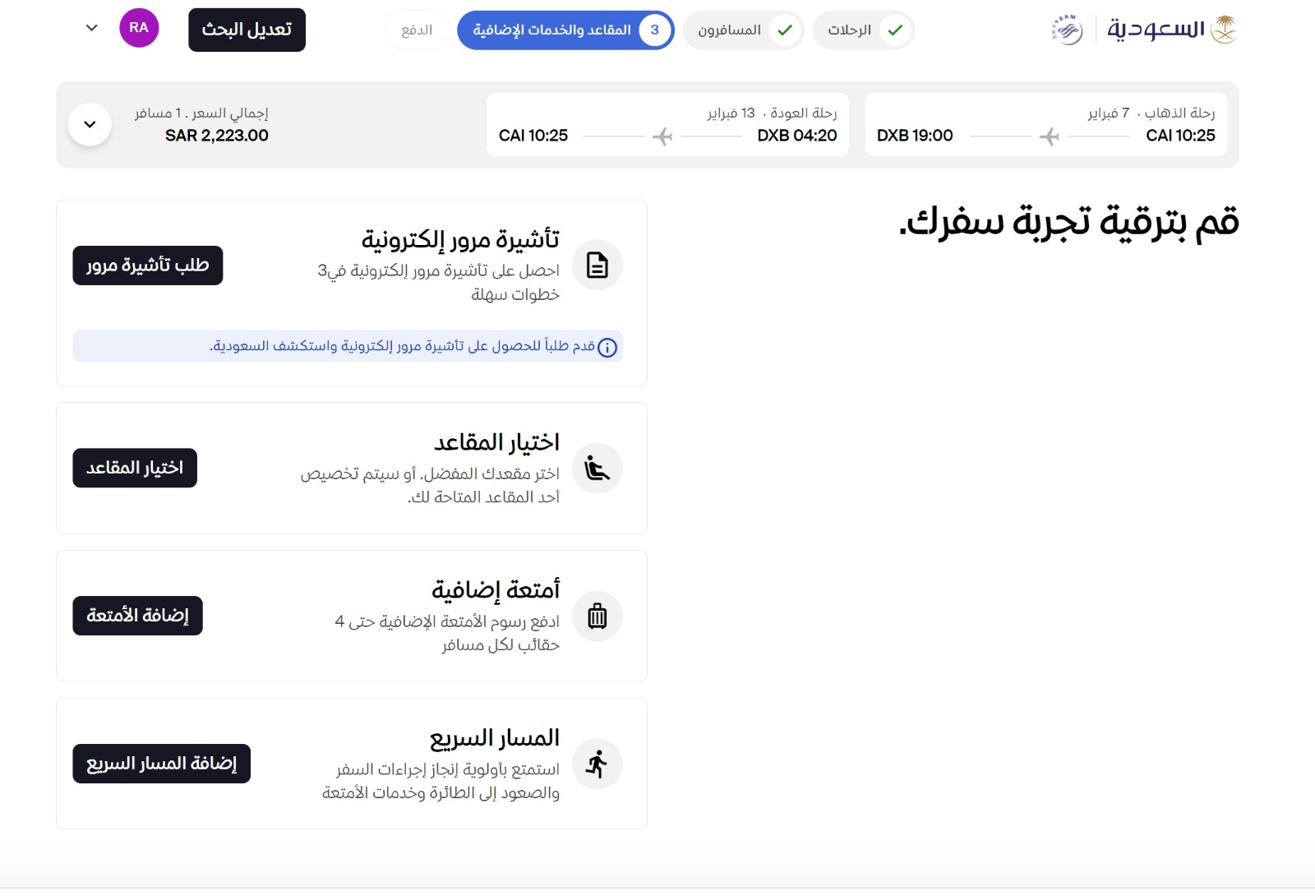Image resolution: width=1315 pixels, height=896 pixels.
Task: Click the seat selection icon
Action: (x=598, y=469)
